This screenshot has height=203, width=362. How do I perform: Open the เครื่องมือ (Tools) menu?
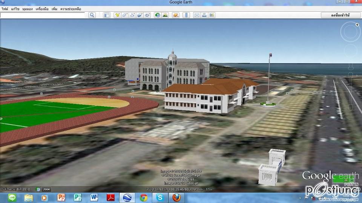click(x=42, y=9)
